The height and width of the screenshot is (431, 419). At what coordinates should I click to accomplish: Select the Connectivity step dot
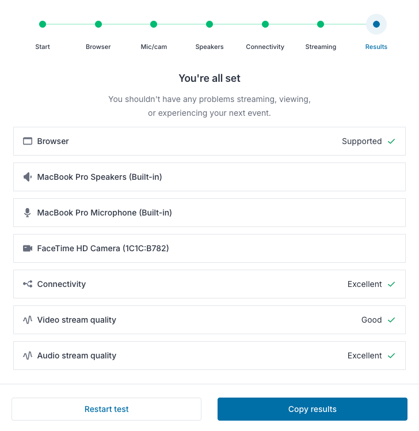click(265, 24)
